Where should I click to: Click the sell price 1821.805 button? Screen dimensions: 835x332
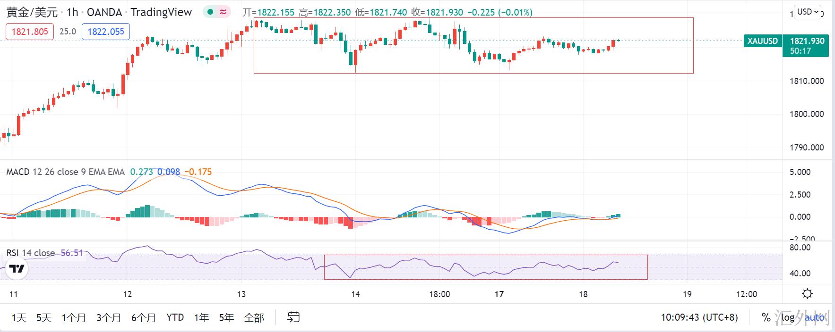click(x=30, y=32)
